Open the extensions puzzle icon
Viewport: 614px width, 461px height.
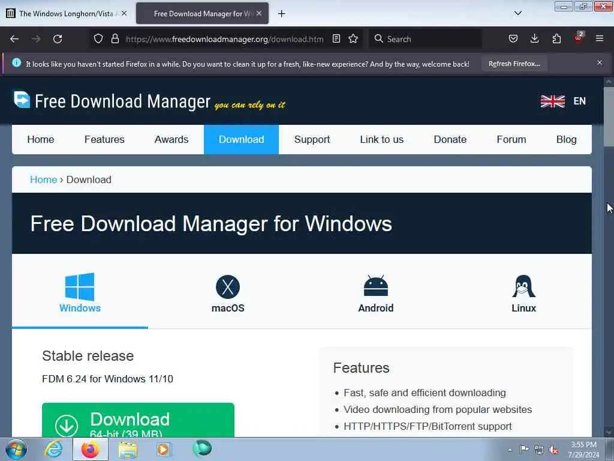point(556,38)
